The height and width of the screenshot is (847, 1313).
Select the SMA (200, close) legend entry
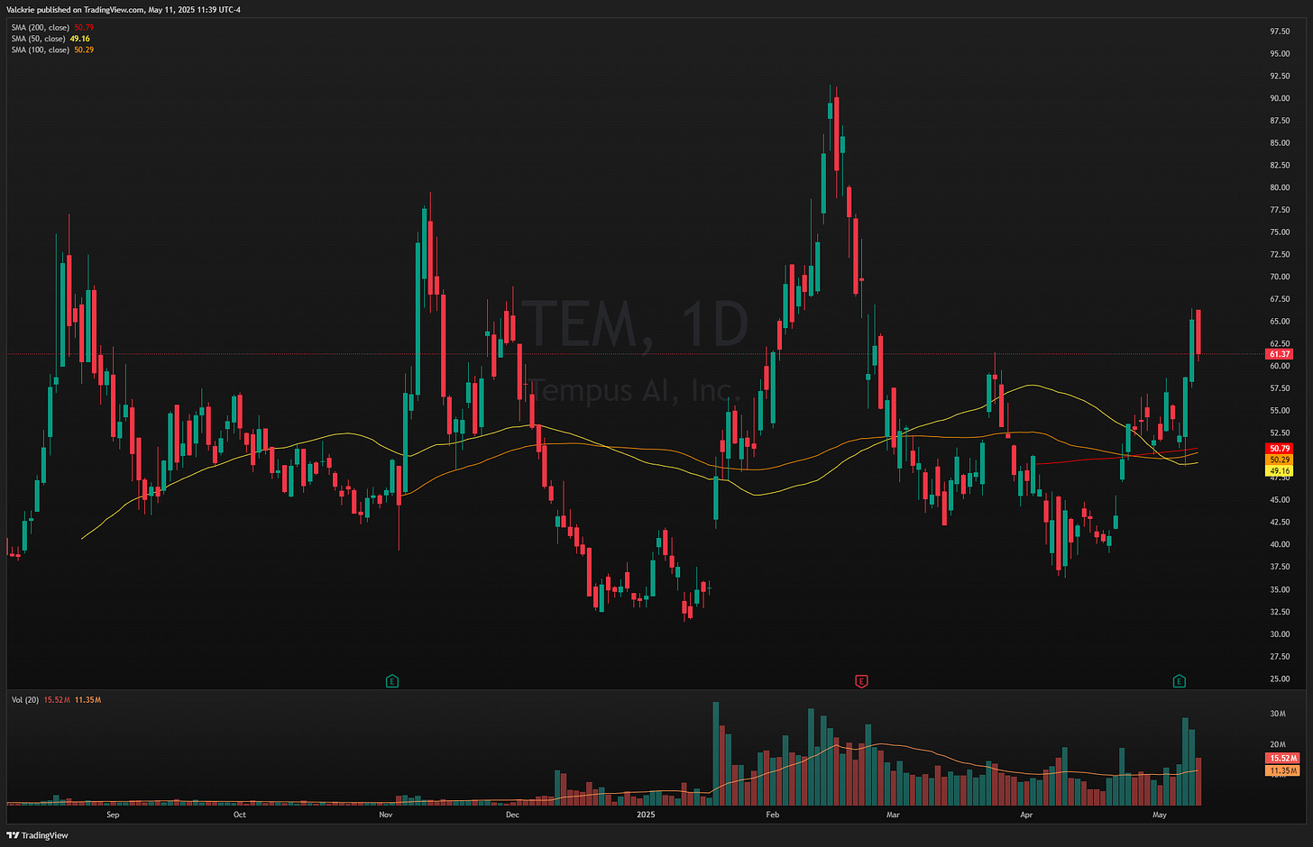click(51, 28)
